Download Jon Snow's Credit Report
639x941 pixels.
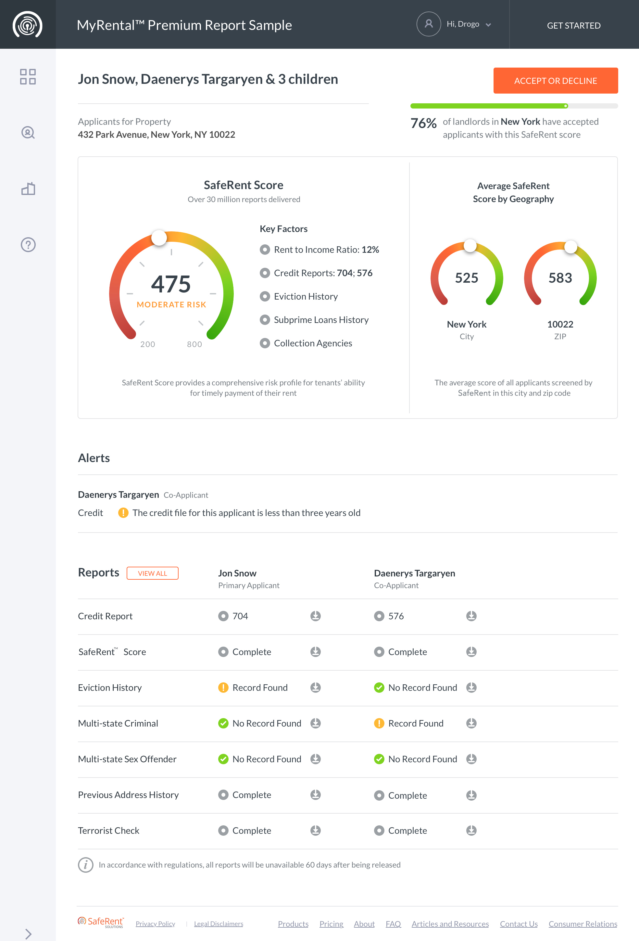(x=315, y=616)
